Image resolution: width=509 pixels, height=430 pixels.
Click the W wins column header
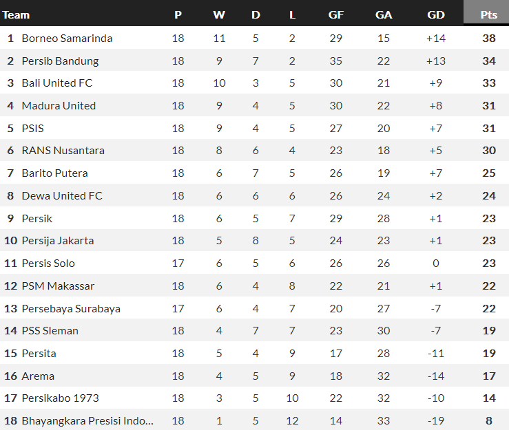click(219, 14)
